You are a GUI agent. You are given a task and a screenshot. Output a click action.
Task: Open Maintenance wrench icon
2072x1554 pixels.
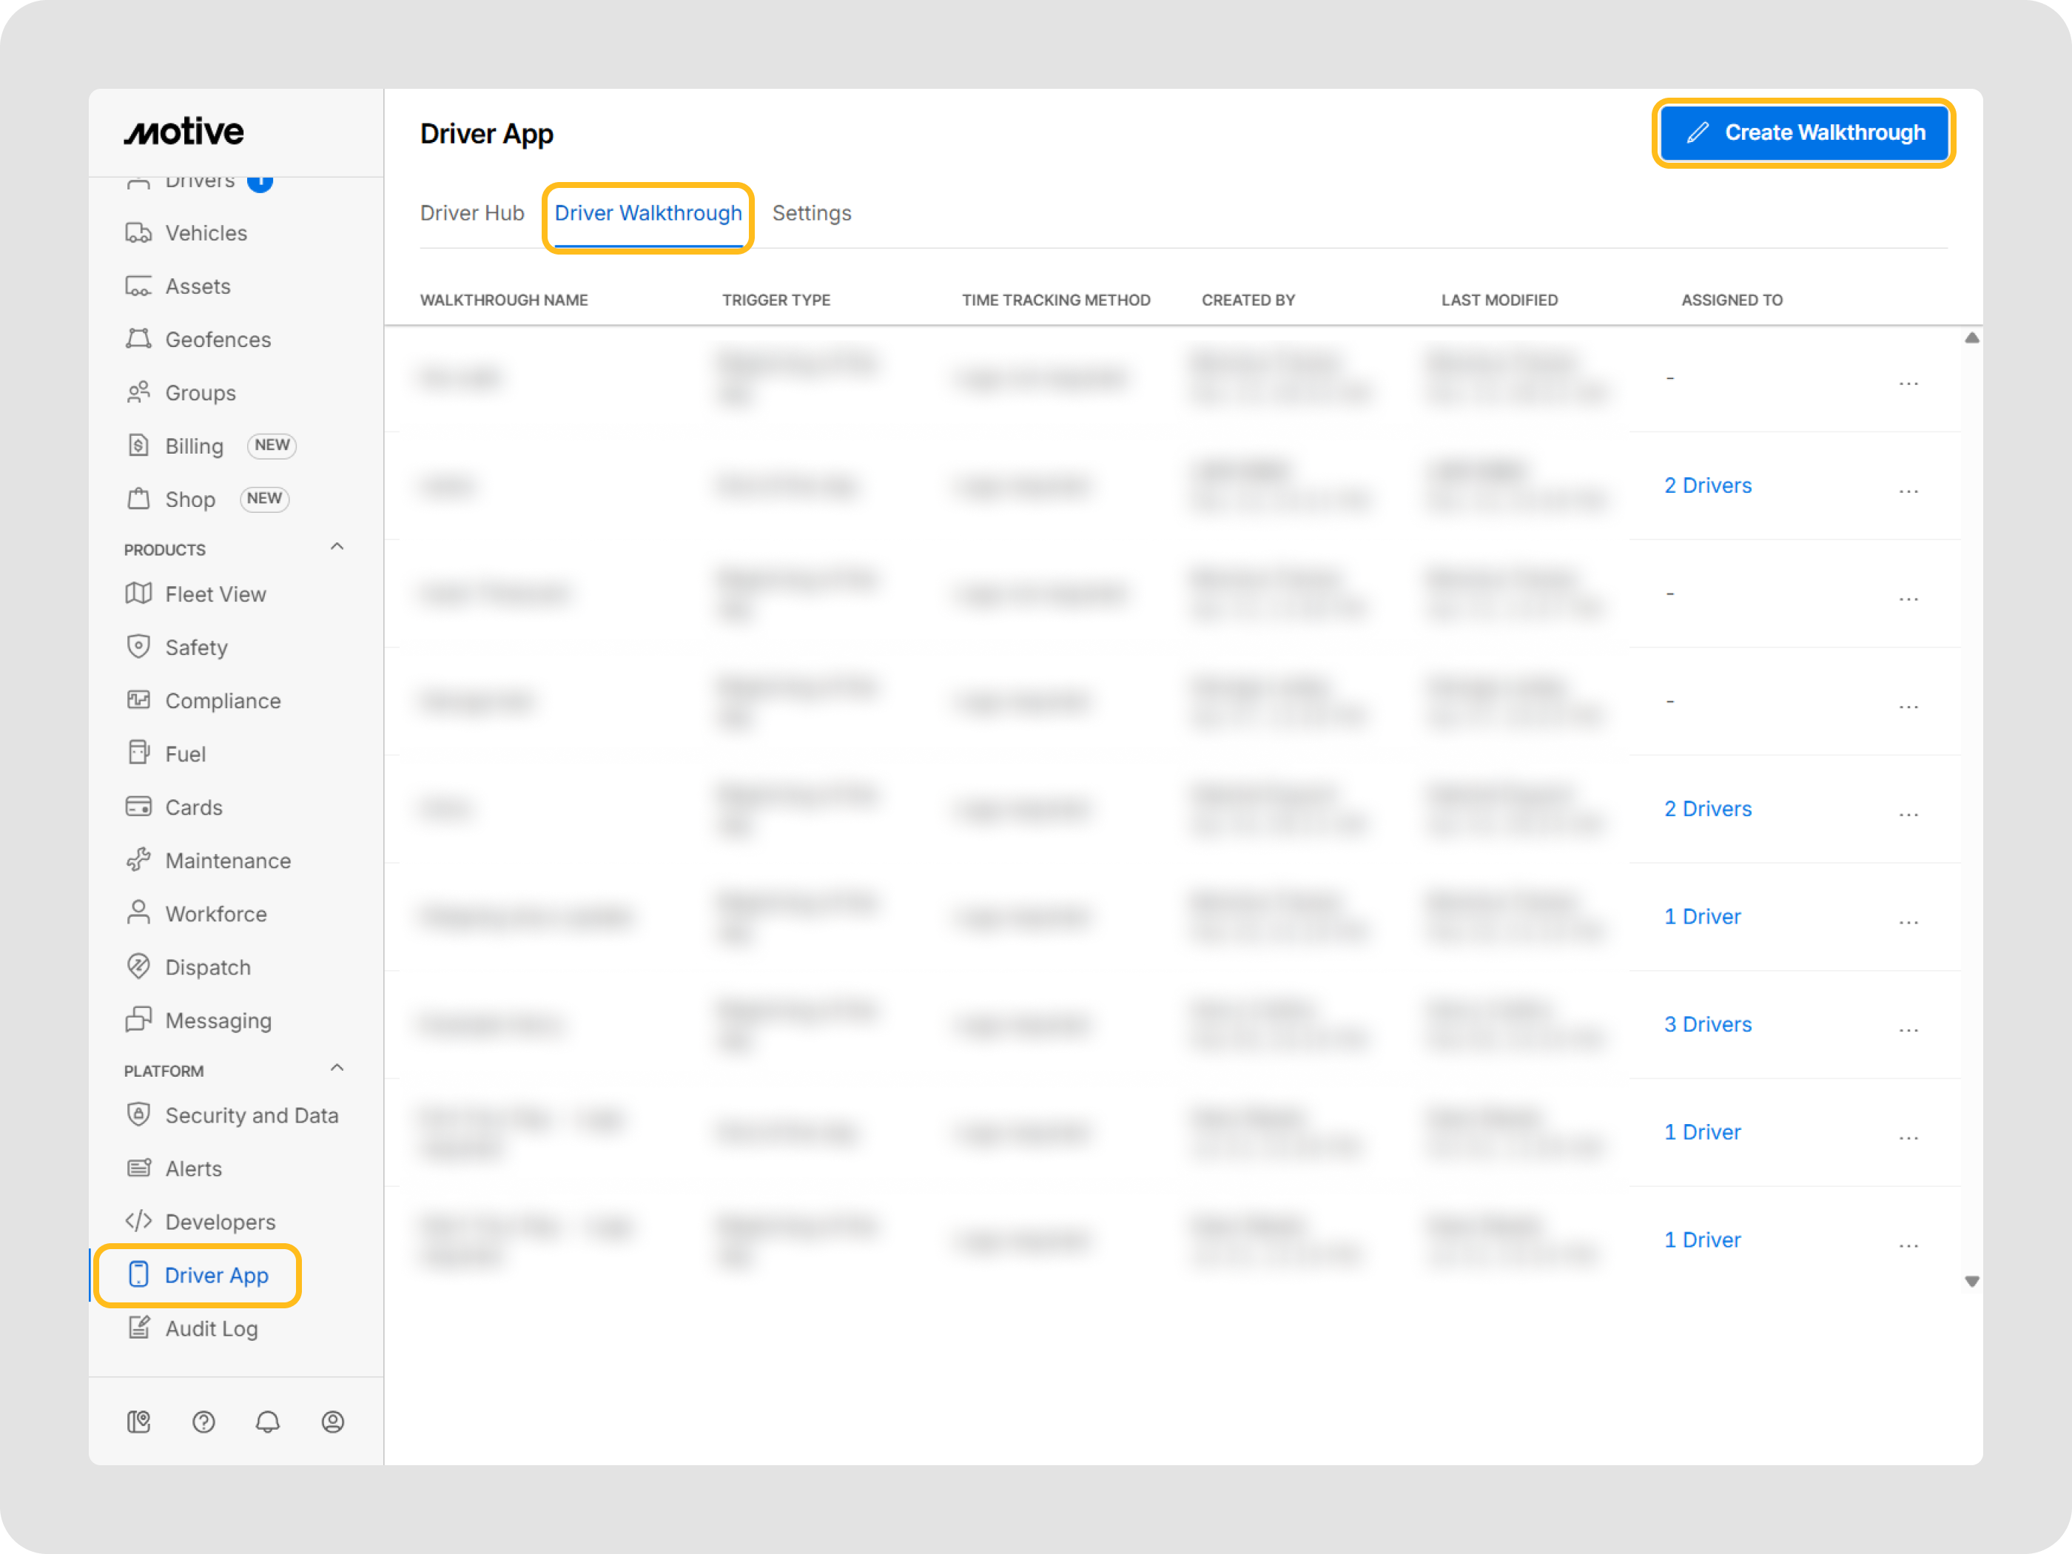(138, 860)
